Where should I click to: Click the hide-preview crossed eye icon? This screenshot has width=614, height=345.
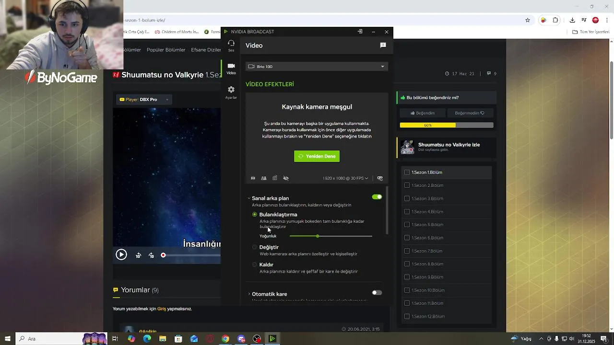[x=286, y=178]
